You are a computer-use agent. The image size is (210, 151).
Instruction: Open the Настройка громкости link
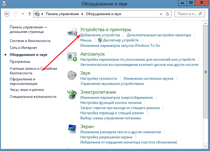click(98, 79)
